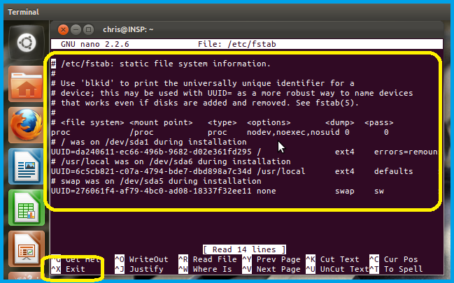Click 'nodev,noexec,nosuid' options on proc line
The image size is (454, 283).
[293, 132]
